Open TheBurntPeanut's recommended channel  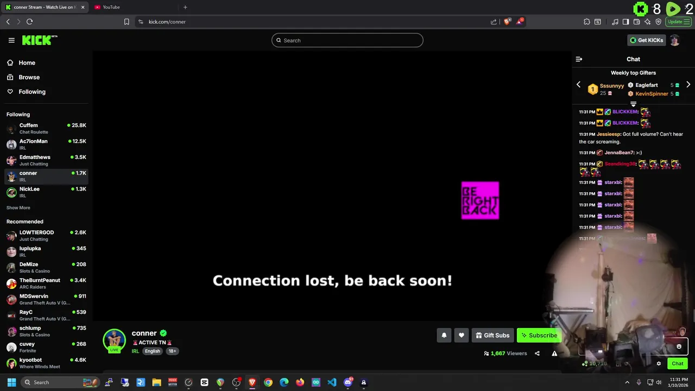pos(46,283)
